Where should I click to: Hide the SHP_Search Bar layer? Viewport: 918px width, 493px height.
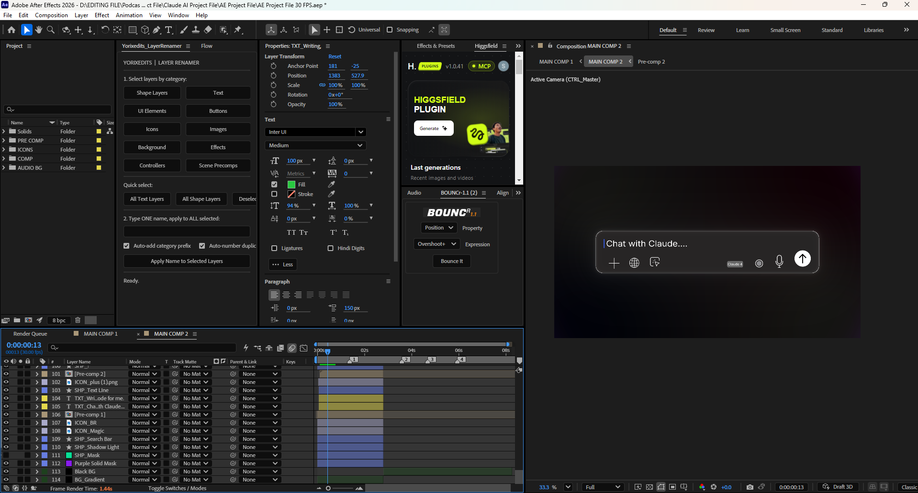click(6, 438)
